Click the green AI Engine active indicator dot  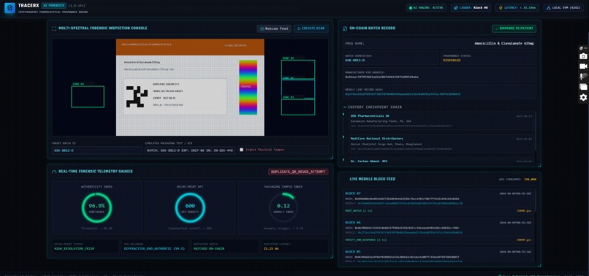(410, 7)
